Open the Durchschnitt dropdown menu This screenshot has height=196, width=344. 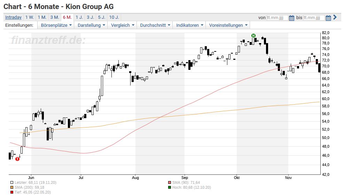click(x=155, y=25)
